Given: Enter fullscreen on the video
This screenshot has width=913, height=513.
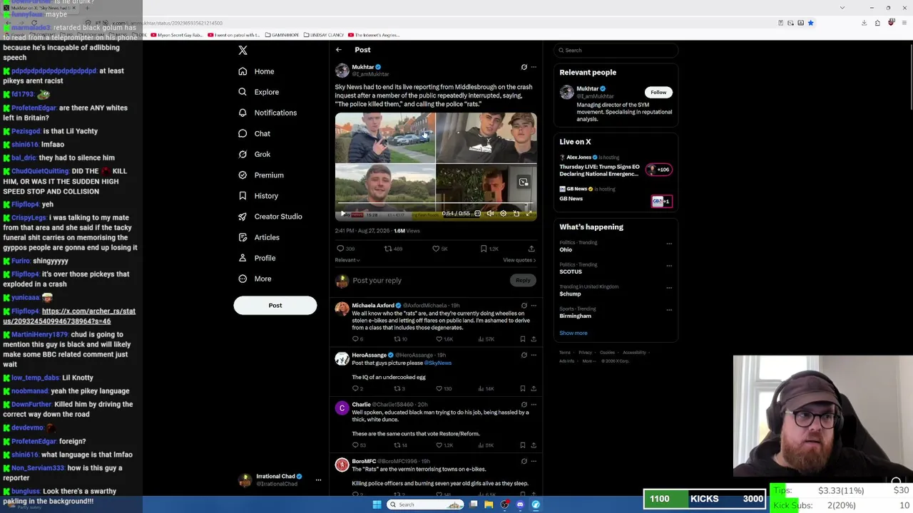Looking at the screenshot, I should click(529, 214).
